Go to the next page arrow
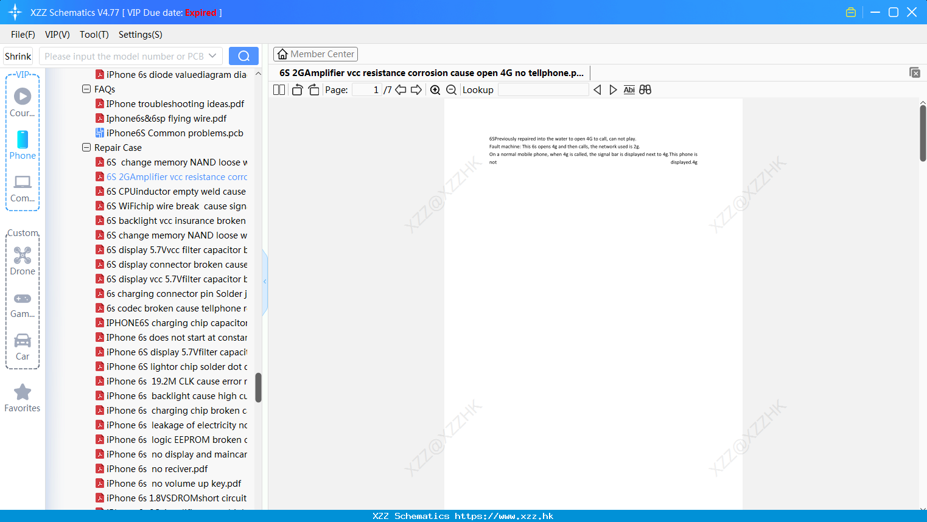Viewport: 927px width, 522px height. 416,90
